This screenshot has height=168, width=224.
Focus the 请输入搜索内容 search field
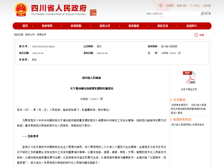172,14
